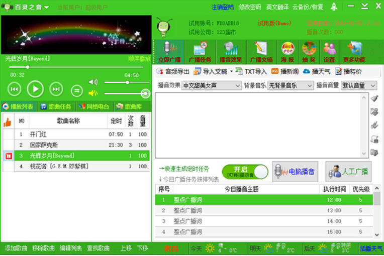Click the broom clear-text icon beside editor
The image size is (384, 256).
pos(374,98)
